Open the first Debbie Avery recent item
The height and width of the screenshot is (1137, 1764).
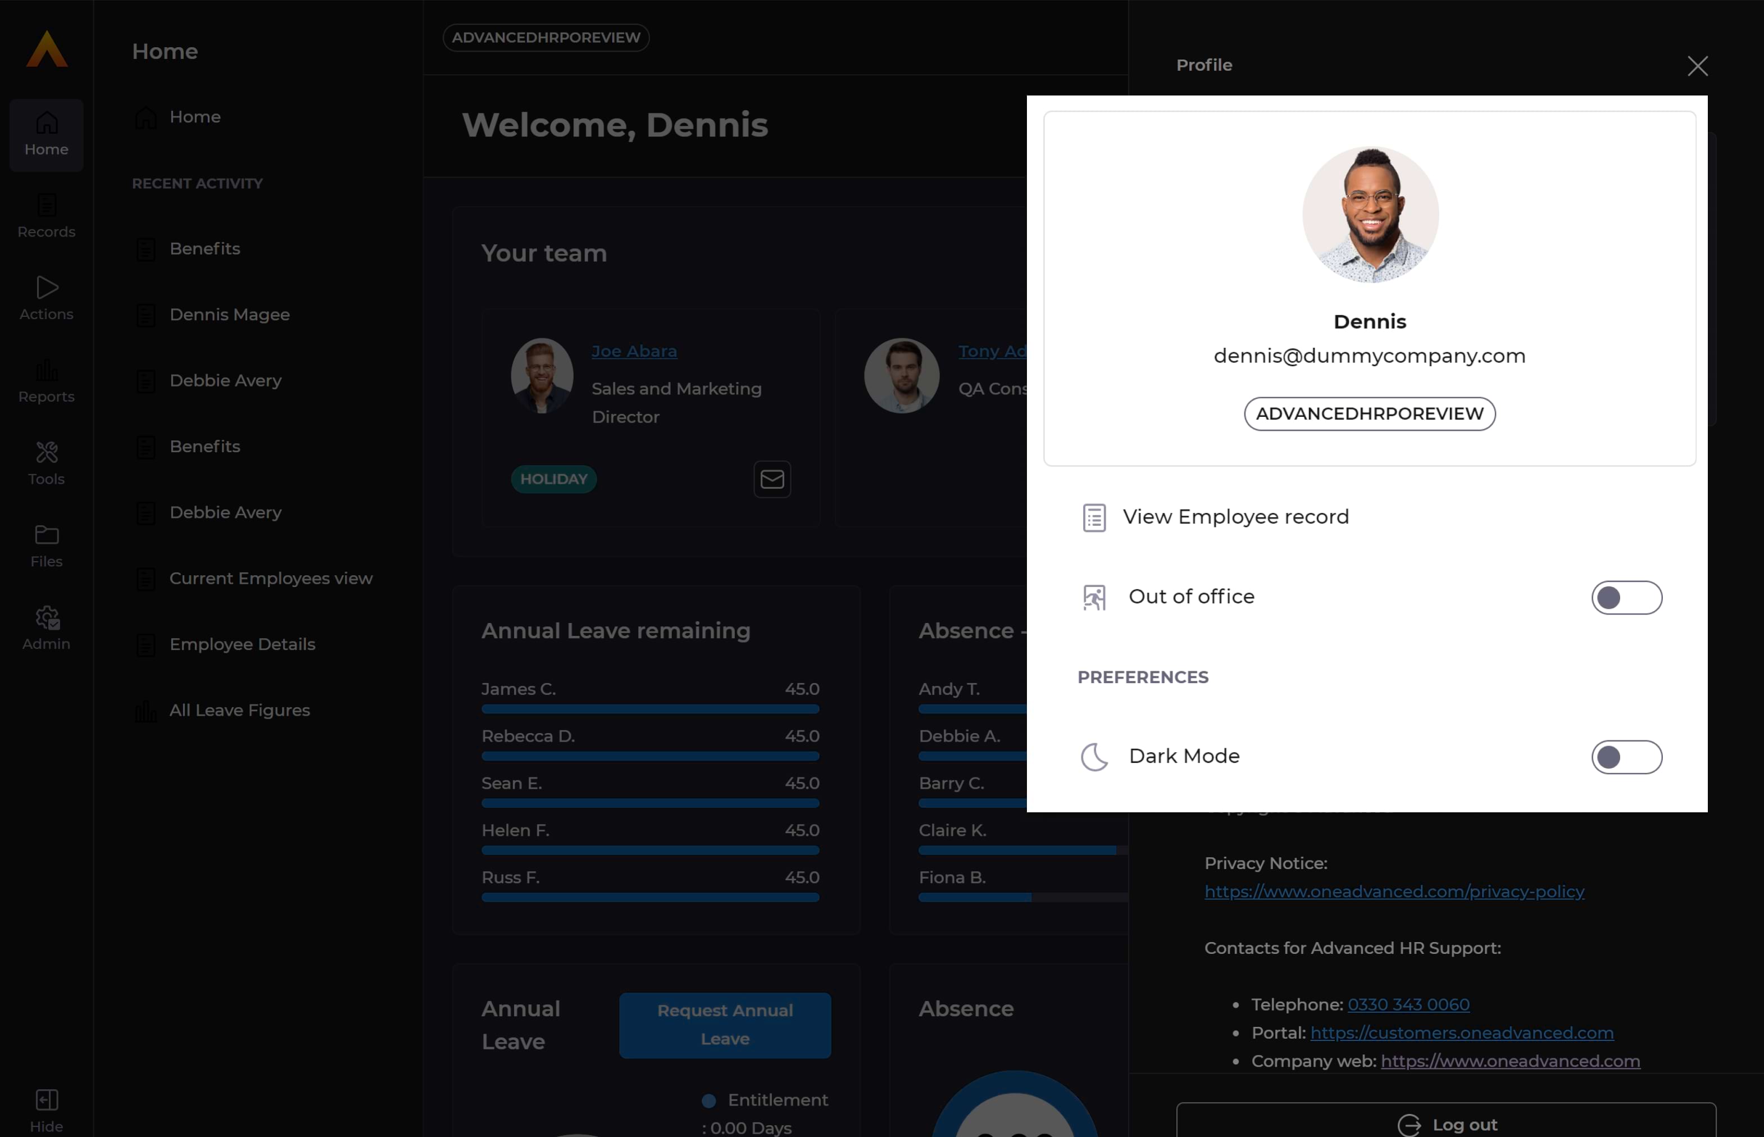(225, 380)
